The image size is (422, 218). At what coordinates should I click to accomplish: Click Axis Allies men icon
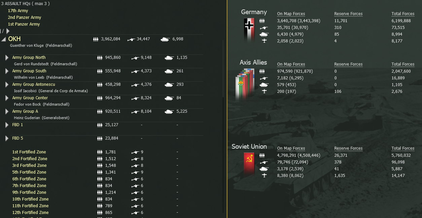point(262,71)
